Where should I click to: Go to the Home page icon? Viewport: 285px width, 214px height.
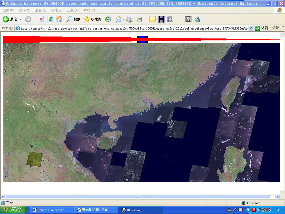click(59, 19)
